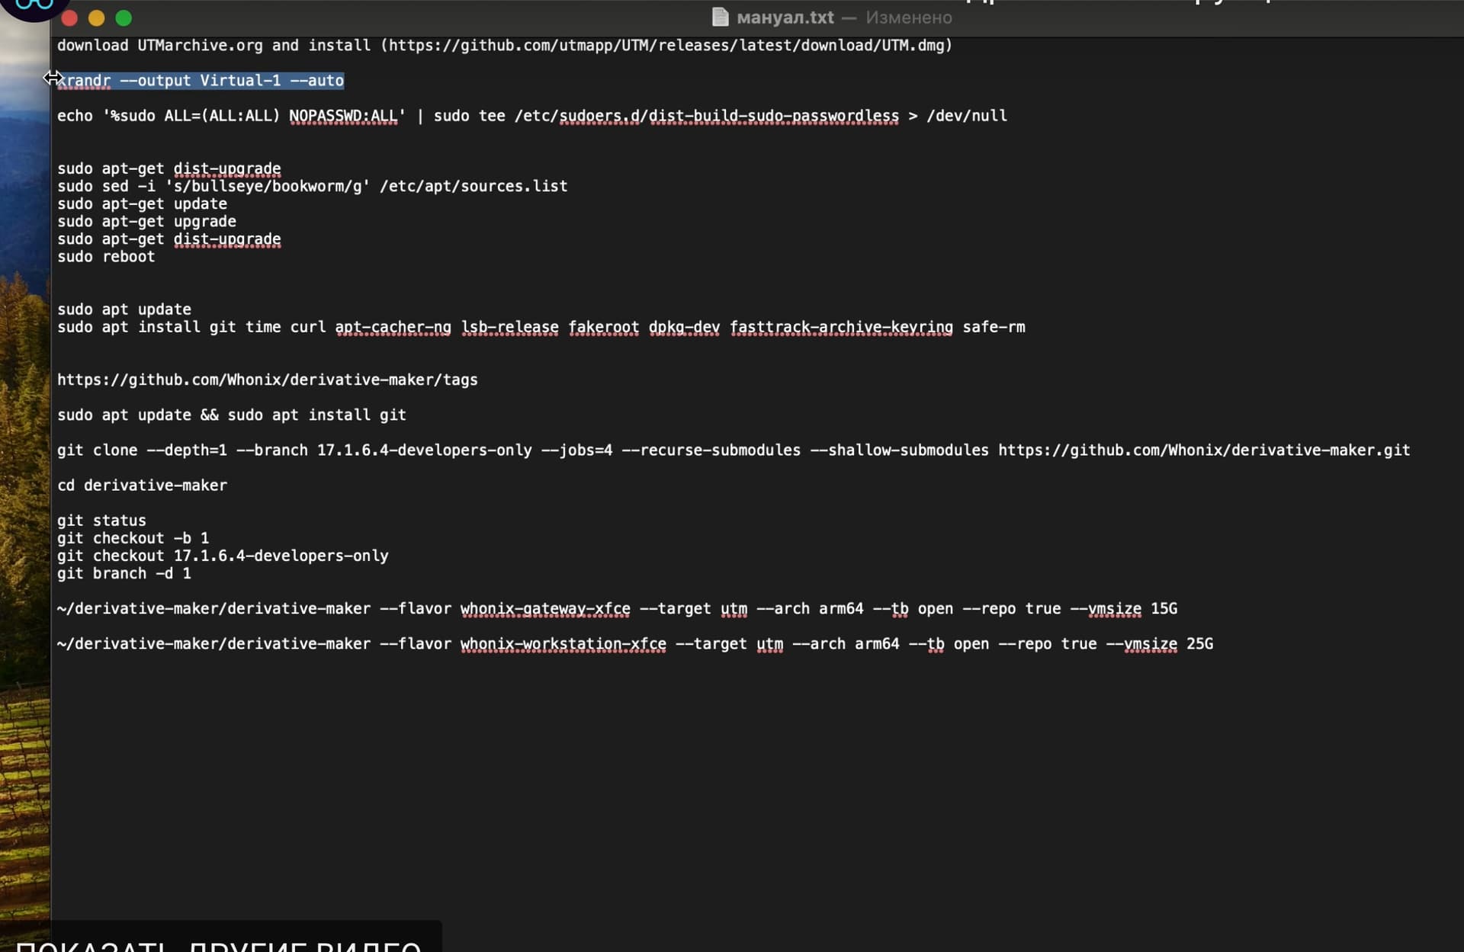Click the 'sudo sed -i s/bullseye/bookworm/g' line
The width and height of the screenshot is (1464, 952).
pyautogui.click(x=313, y=186)
